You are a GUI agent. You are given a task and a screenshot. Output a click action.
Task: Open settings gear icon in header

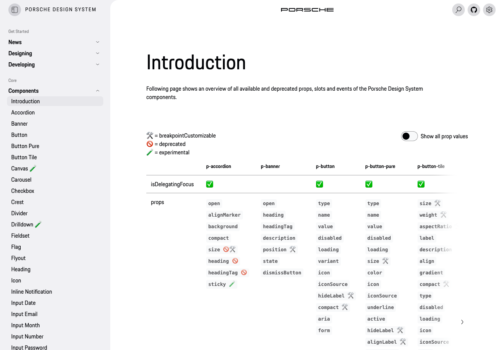point(489,10)
